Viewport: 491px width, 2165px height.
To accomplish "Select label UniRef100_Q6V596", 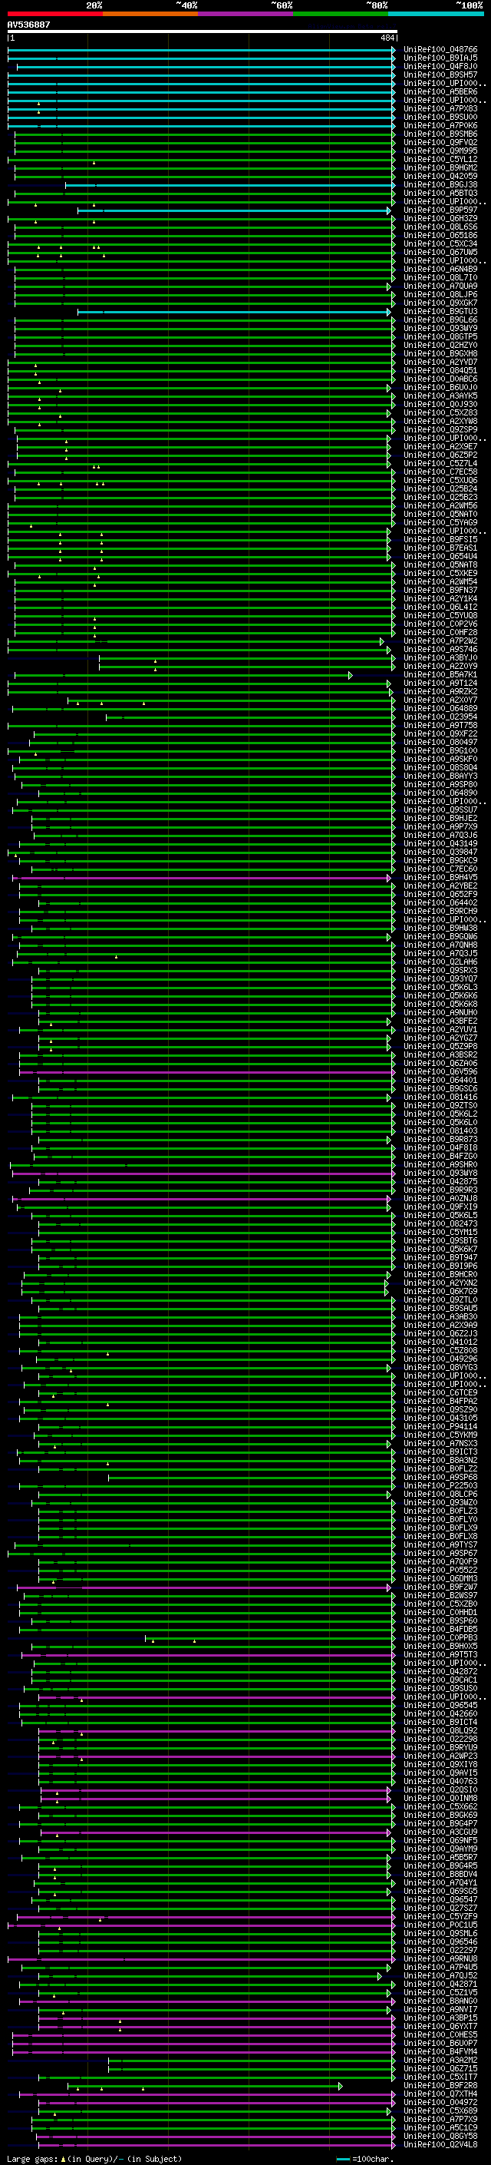I will 440,1071.
